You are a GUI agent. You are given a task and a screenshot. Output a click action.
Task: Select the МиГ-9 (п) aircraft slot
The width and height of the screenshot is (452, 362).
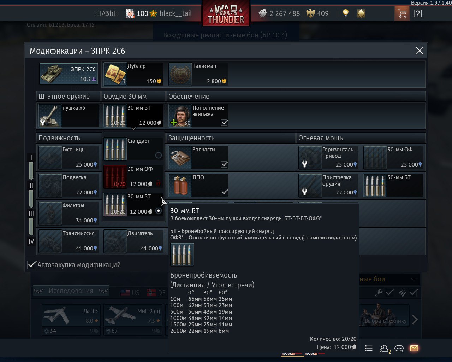coord(133,315)
